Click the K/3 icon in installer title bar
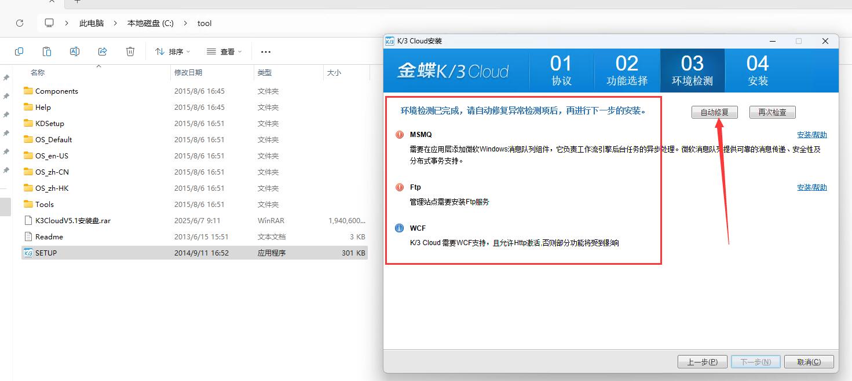The height and width of the screenshot is (381, 852). (390, 41)
